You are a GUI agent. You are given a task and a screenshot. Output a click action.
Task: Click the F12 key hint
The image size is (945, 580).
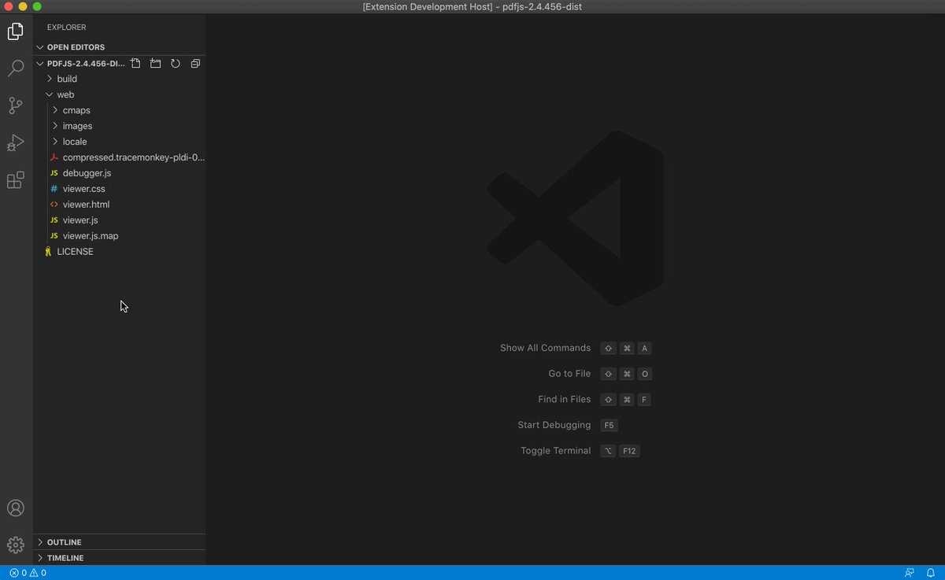(x=628, y=451)
